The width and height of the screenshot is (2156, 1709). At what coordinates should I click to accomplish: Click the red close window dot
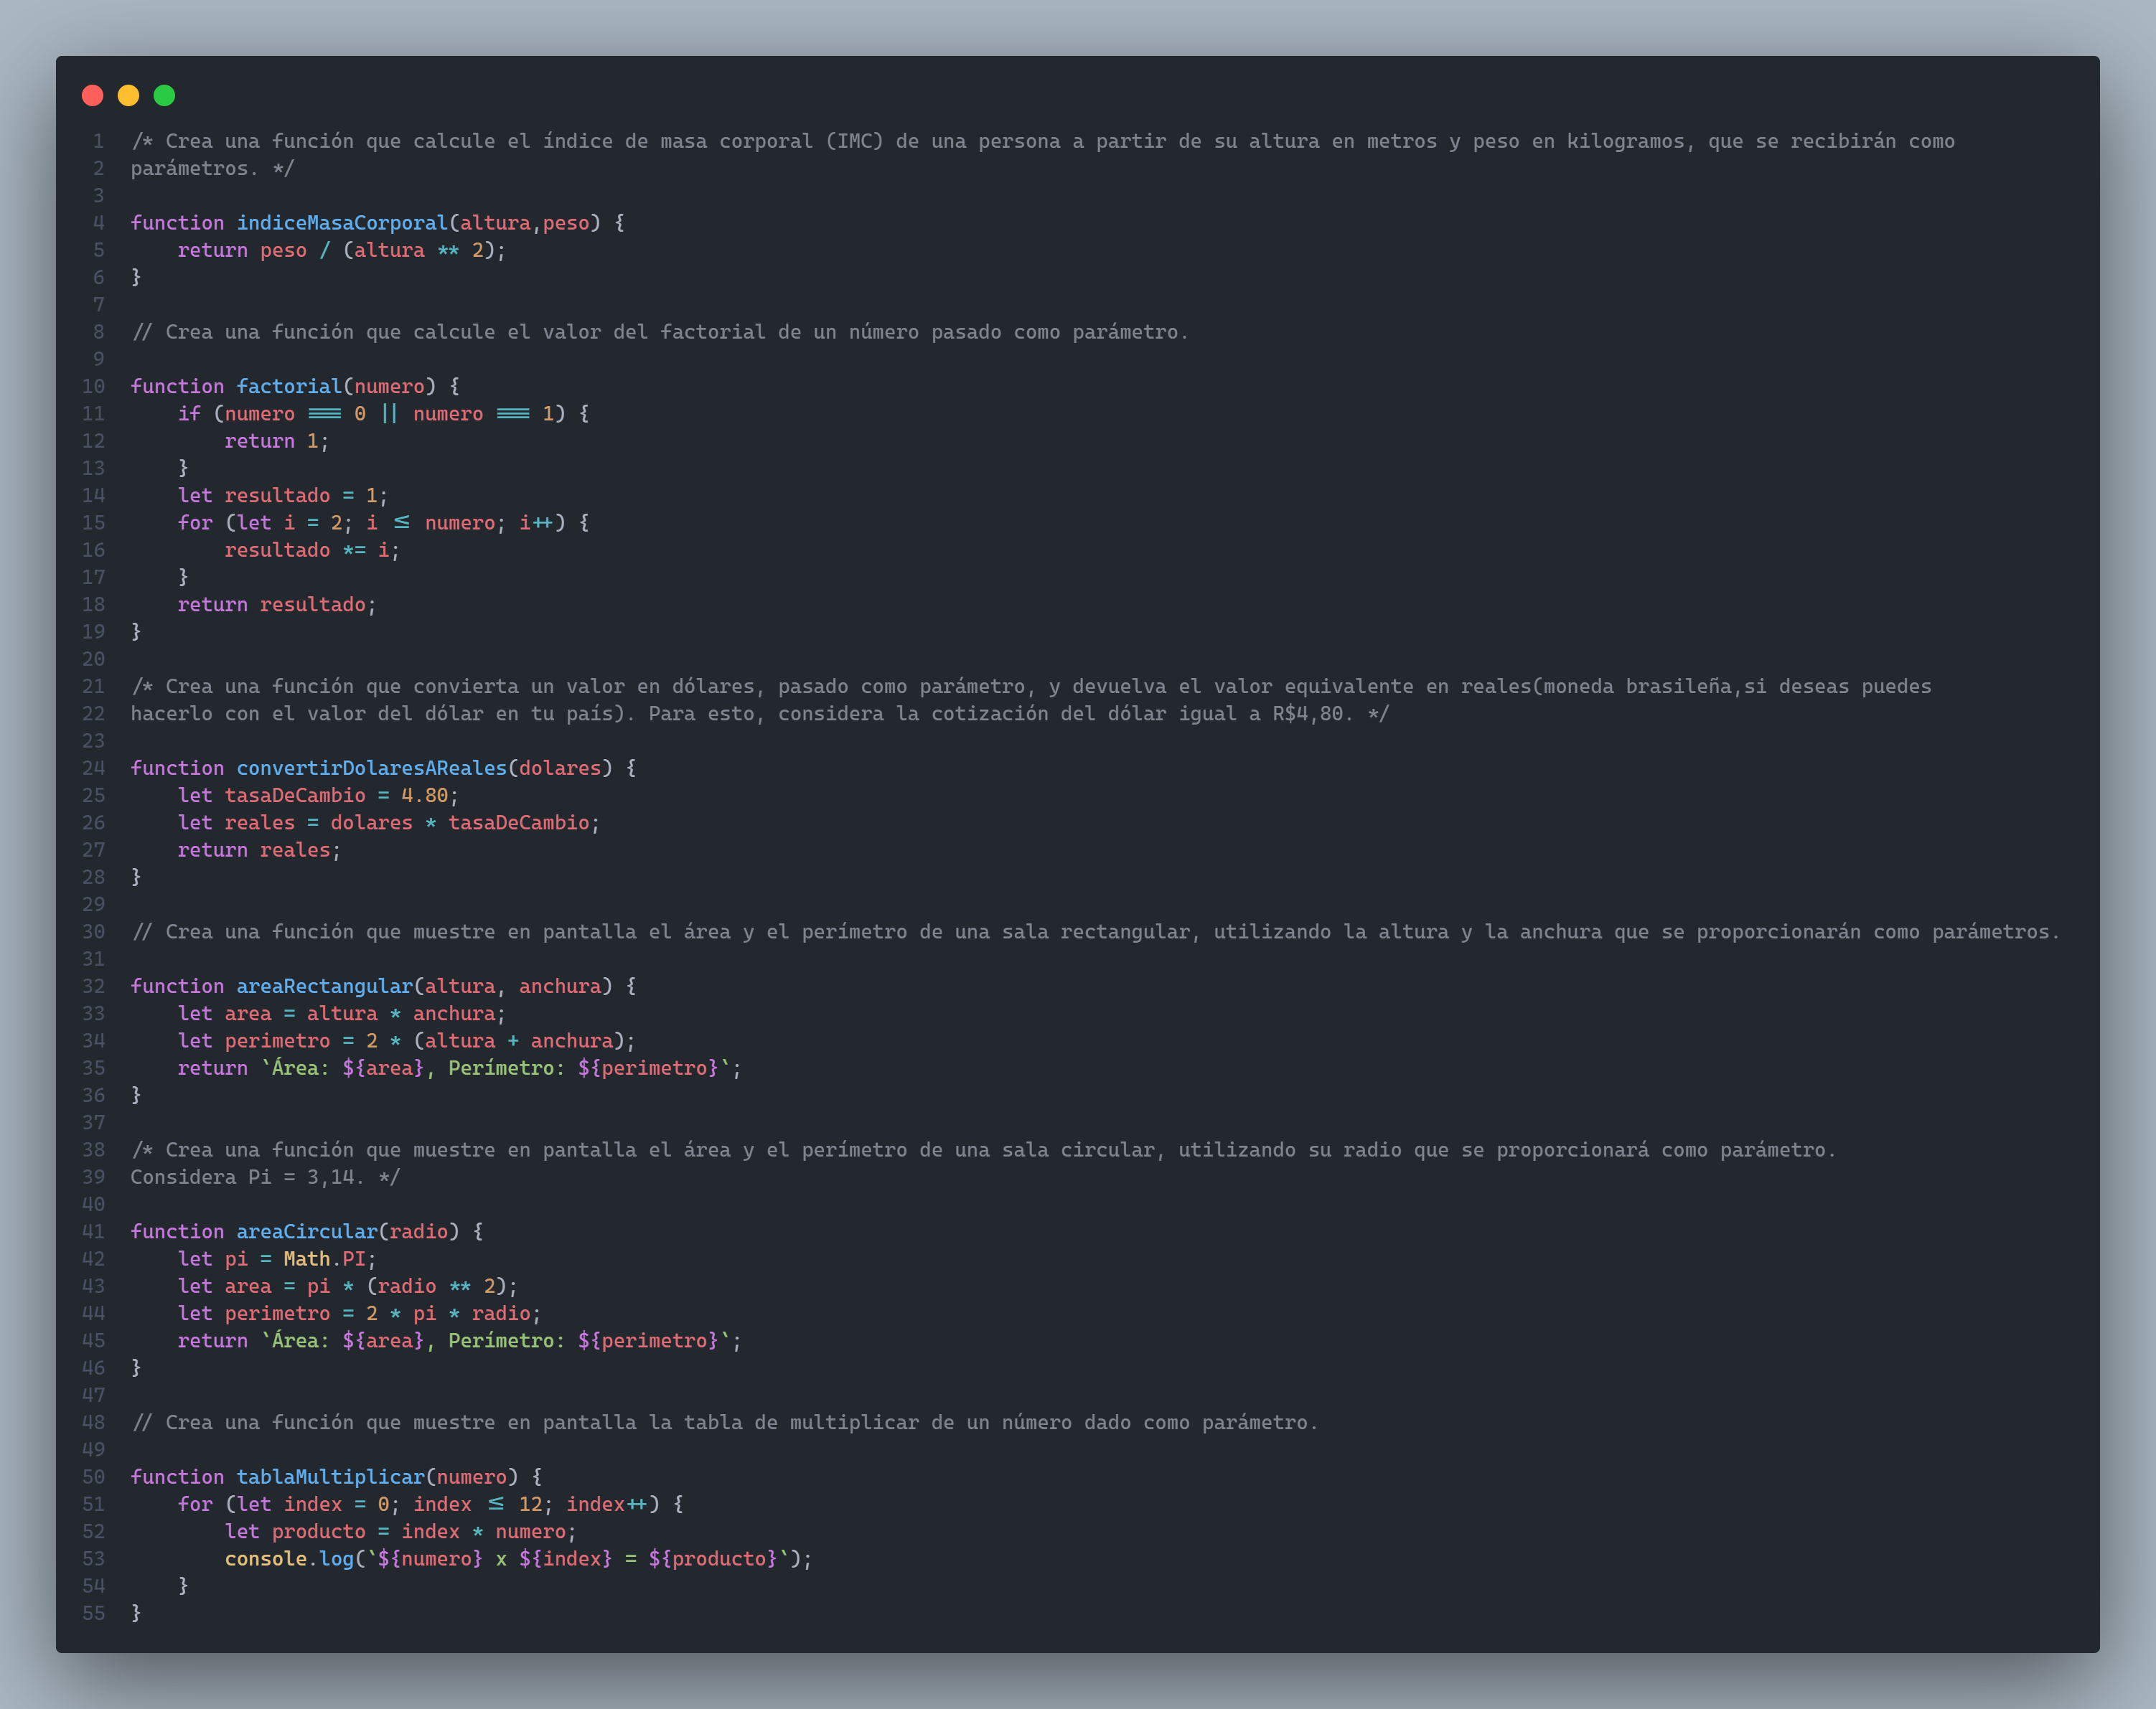coord(93,95)
